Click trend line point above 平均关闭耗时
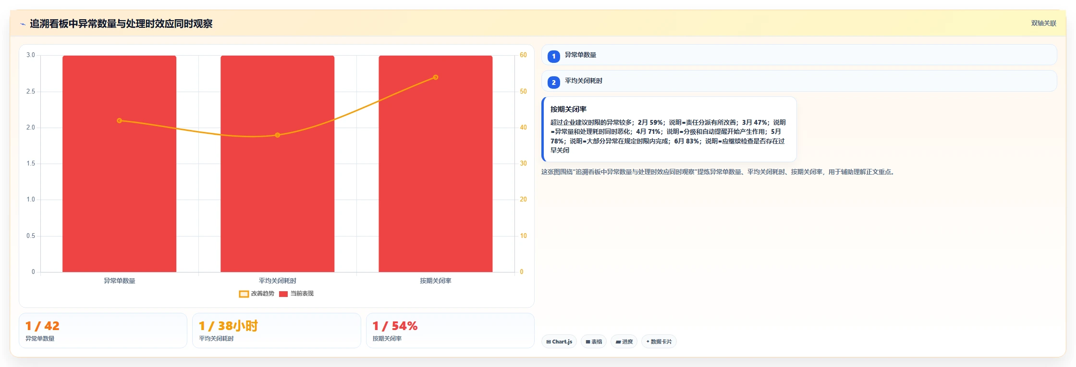Image resolution: width=1076 pixels, height=367 pixels. pos(277,135)
